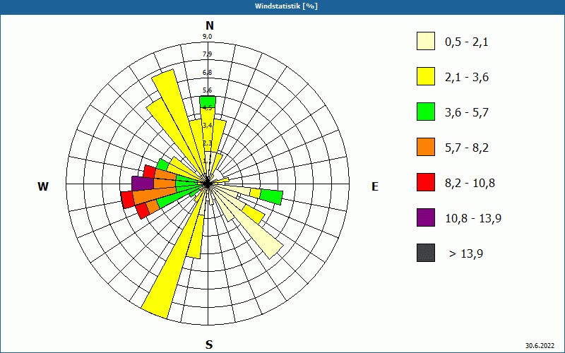Click the purple segment of the west bar

click(143, 184)
